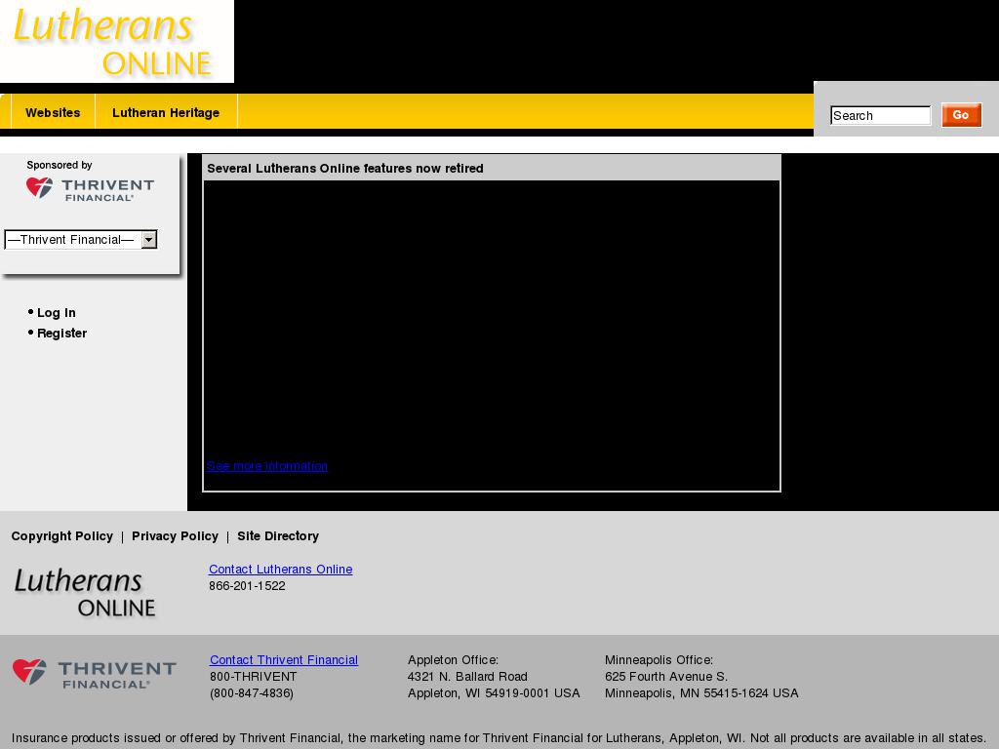Click the Register link
This screenshot has height=749, width=999.
coord(61,334)
